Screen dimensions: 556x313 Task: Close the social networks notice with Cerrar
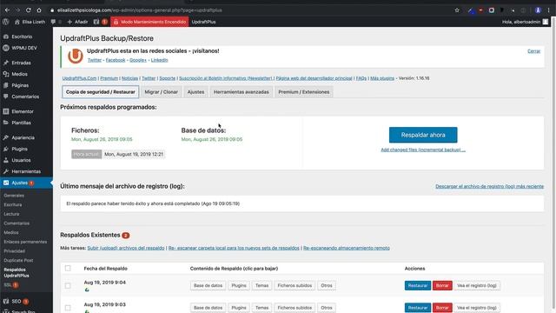[533, 51]
